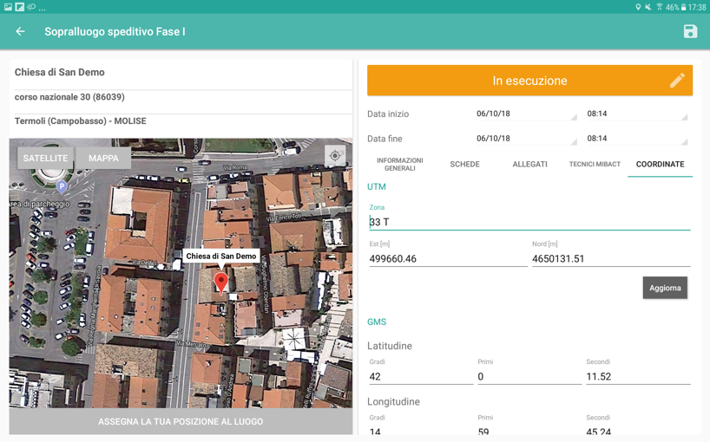Select the Zona input field
Image resolution: width=710 pixels, height=442 pixels.
click(529, 222)
